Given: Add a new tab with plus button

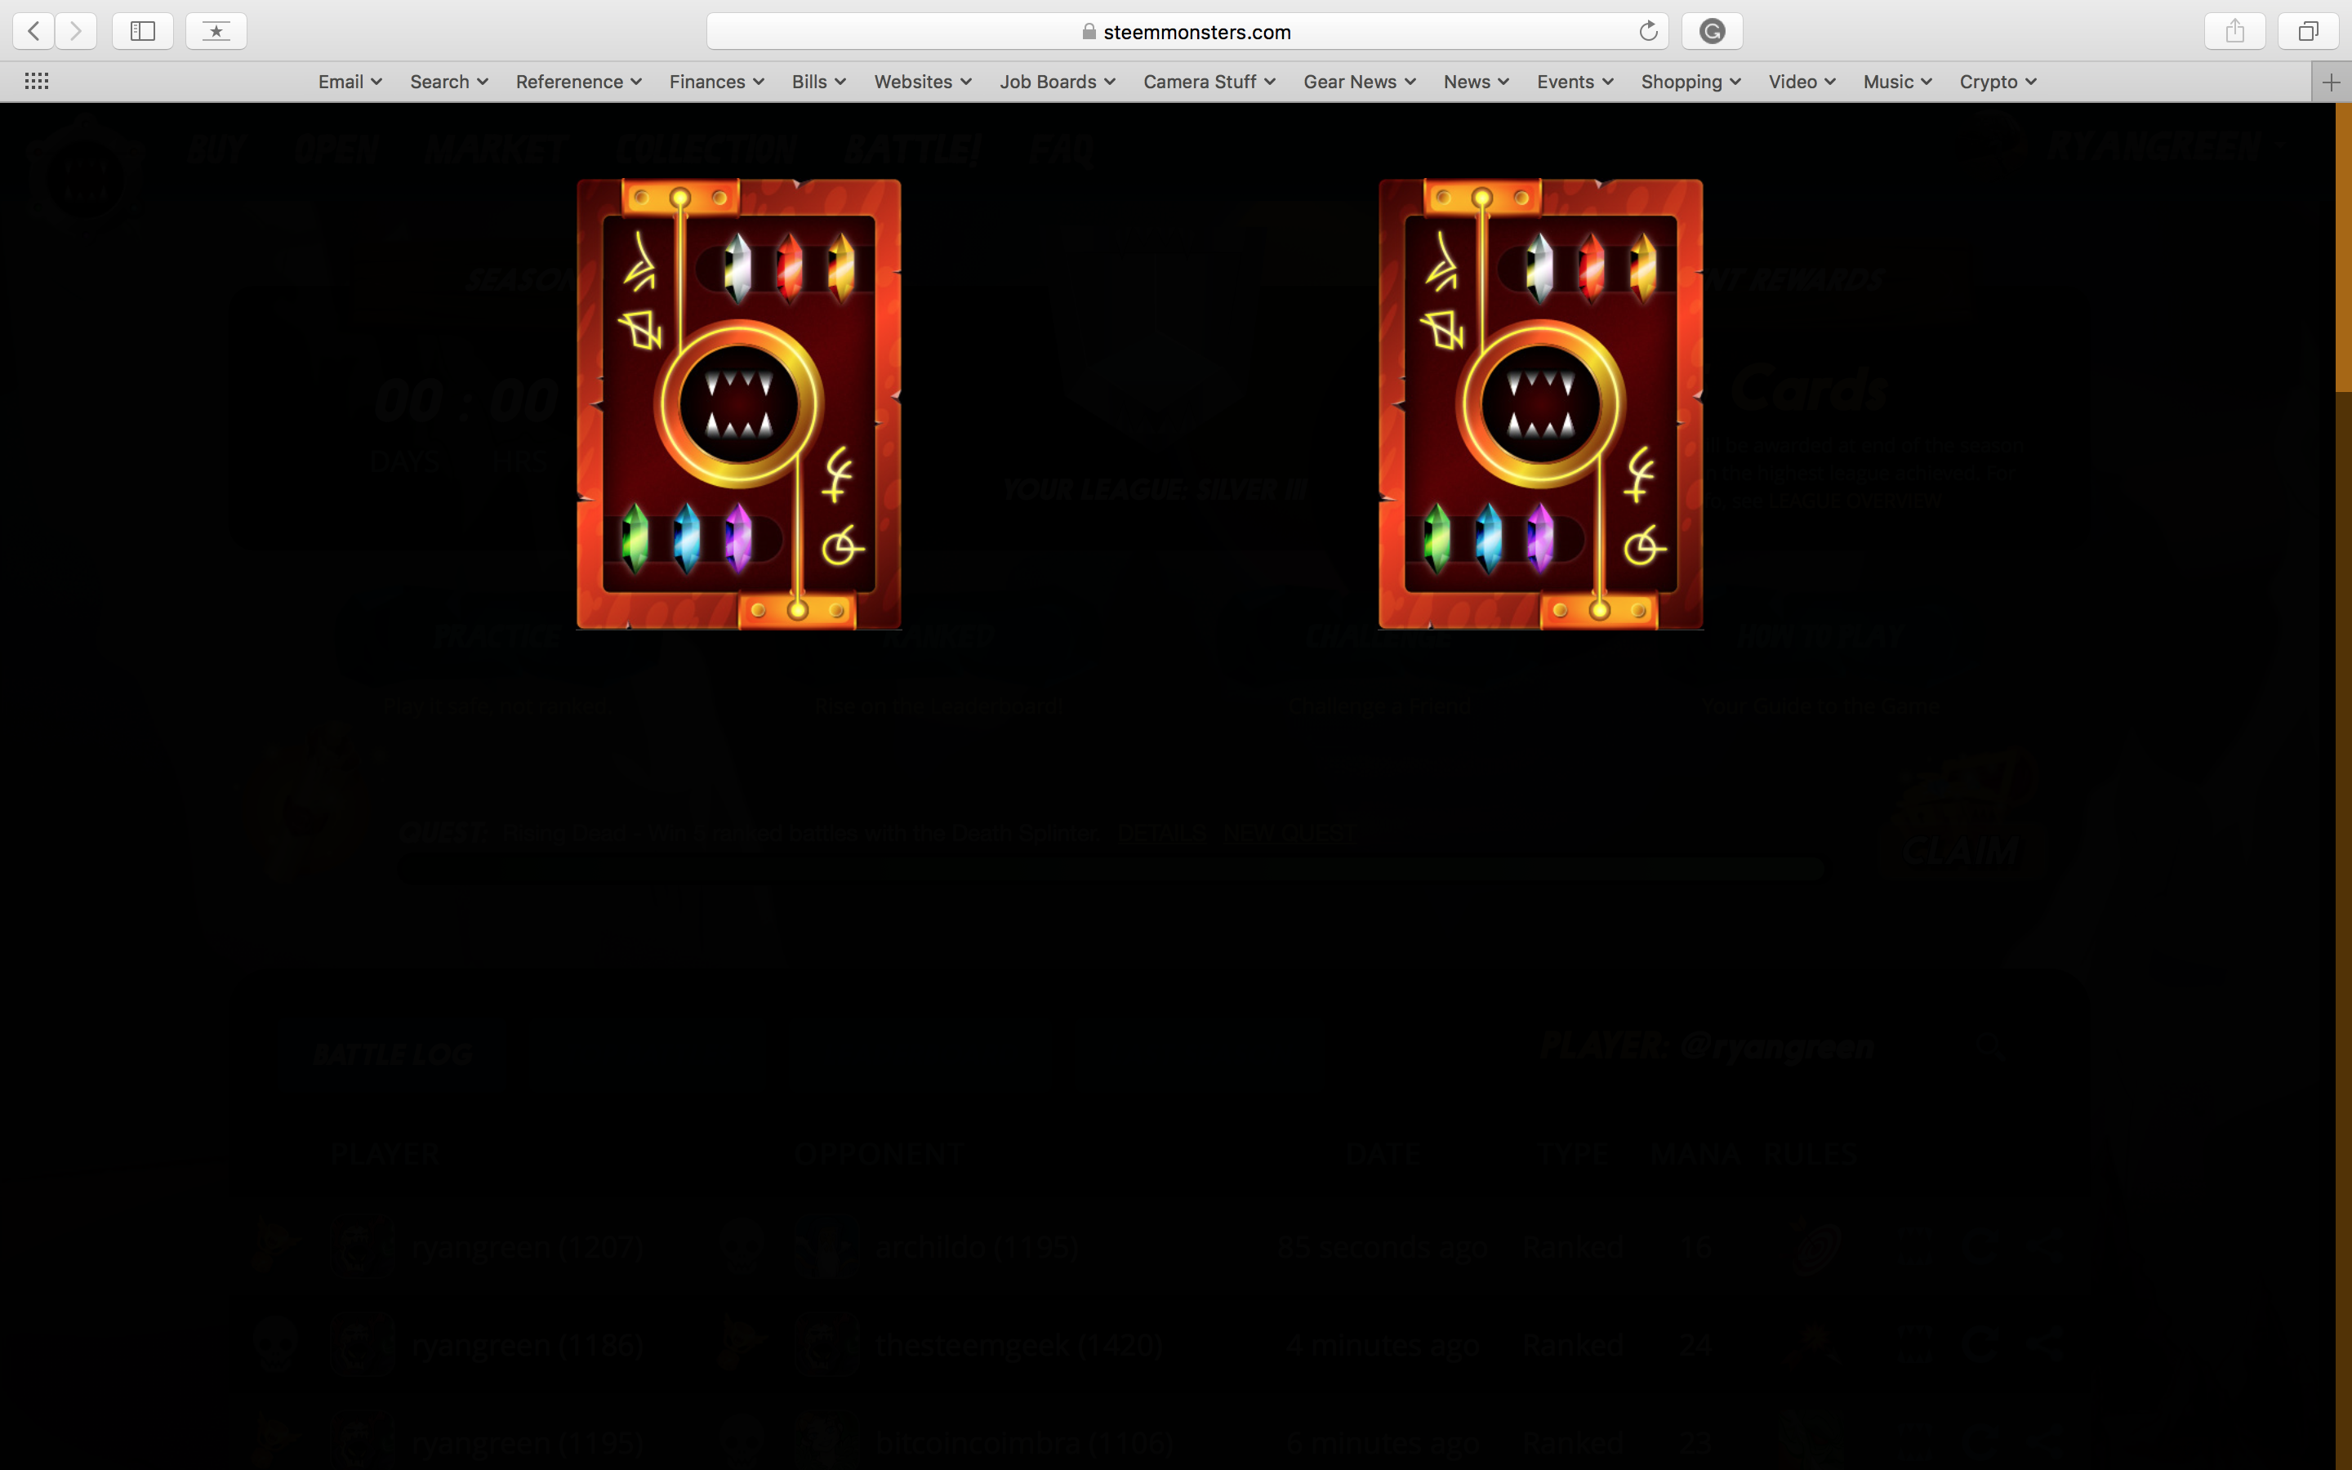Looking at the screenshot, I should 2331,82.
